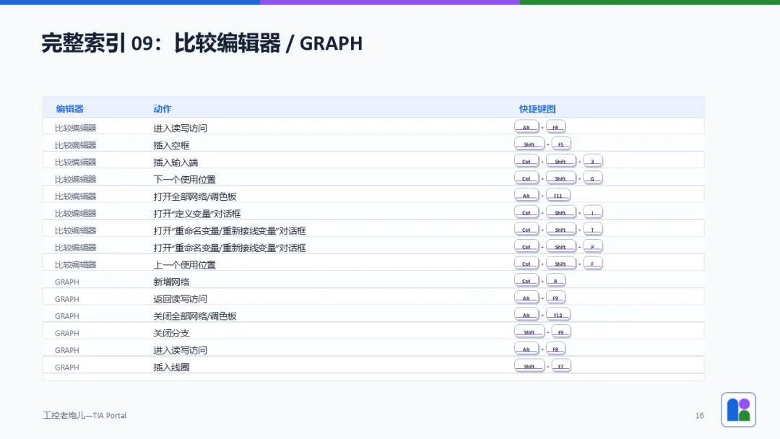Click GRAPH in the 插入线圈 row
The height and width of the screenshot is (439, 780).
point(66,367)
